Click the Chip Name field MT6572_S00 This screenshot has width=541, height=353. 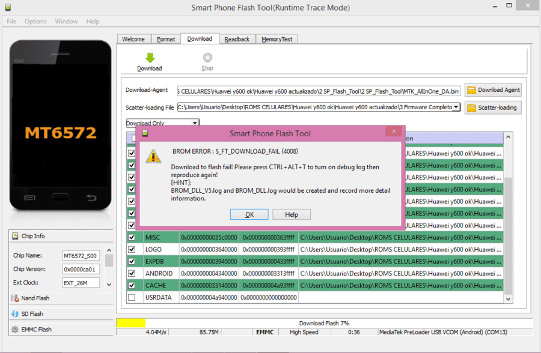point(81,255)
